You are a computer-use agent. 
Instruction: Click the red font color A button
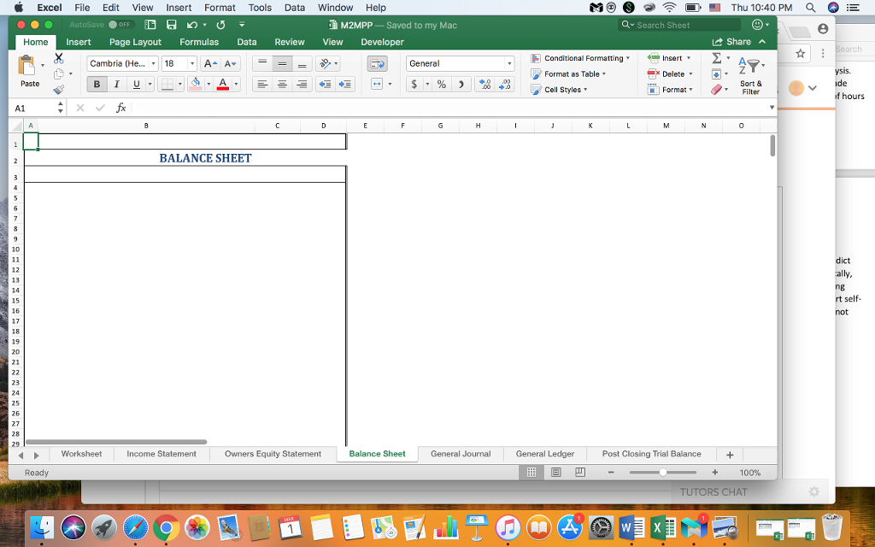(223, 85)
